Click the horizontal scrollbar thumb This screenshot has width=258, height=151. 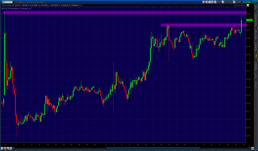153,148
